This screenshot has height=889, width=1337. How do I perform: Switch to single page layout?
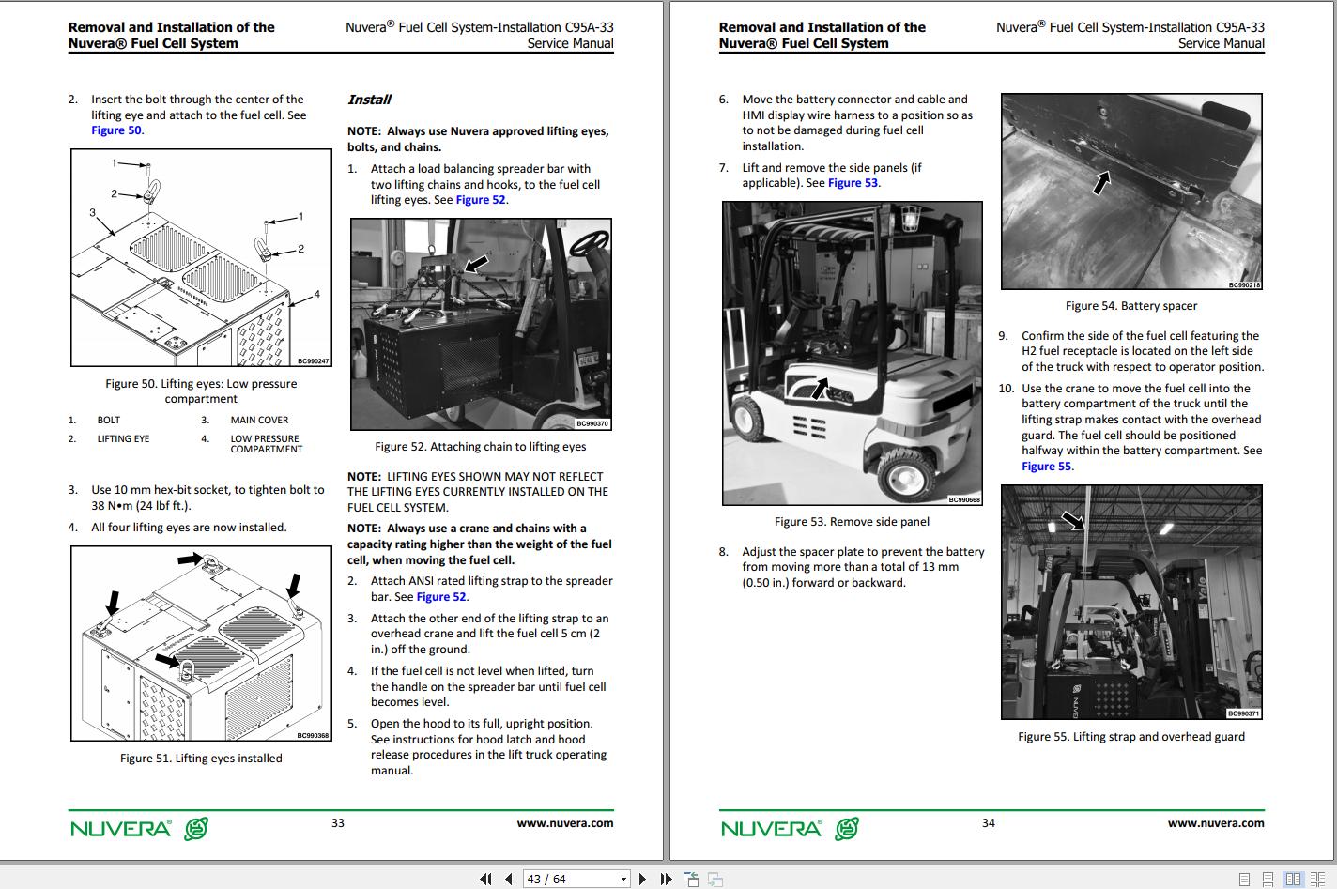1245,879
